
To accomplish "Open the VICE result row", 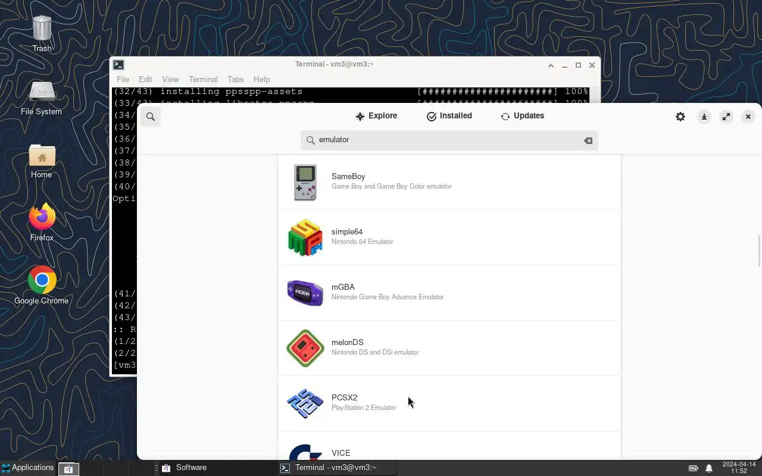I will point(449,446).
